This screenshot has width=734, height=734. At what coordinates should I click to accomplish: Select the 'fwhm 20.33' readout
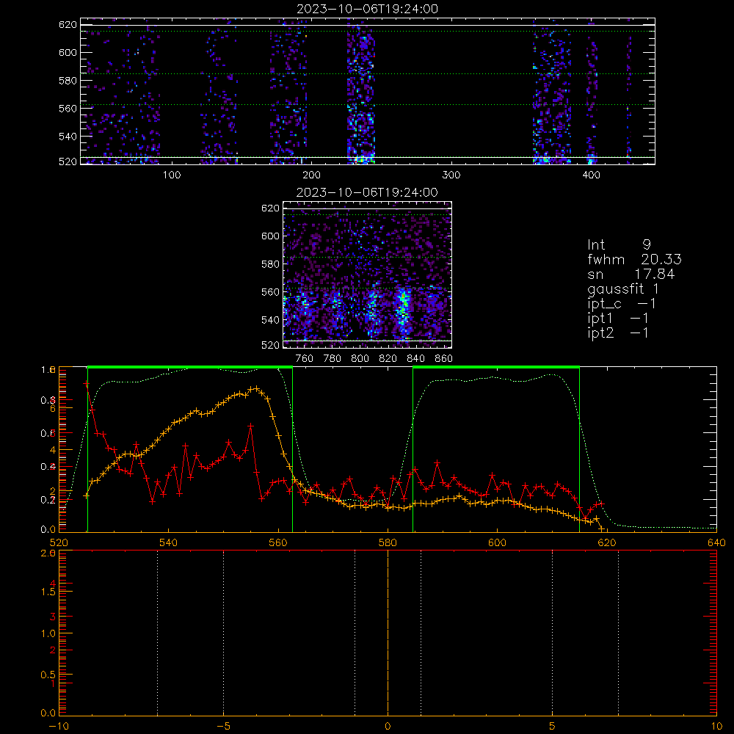[x=634, y=259]
